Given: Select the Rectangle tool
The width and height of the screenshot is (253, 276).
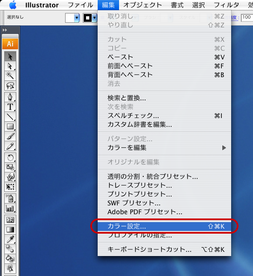Looking at the screenshot, I should click(x=10, y=126).
